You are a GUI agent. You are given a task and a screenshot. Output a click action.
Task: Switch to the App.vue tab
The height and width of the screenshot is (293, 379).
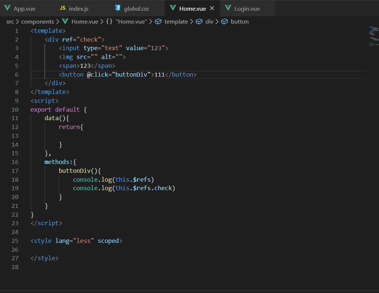(27, 8)
